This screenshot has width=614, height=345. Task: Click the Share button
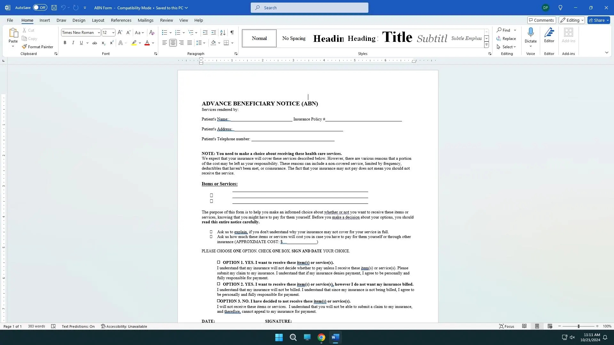click(x=599, y=20)
